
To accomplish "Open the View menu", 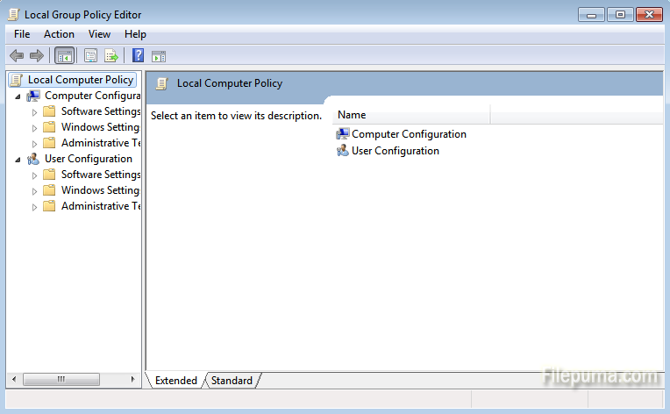I will pyautogui.click(x=99, y=34).
